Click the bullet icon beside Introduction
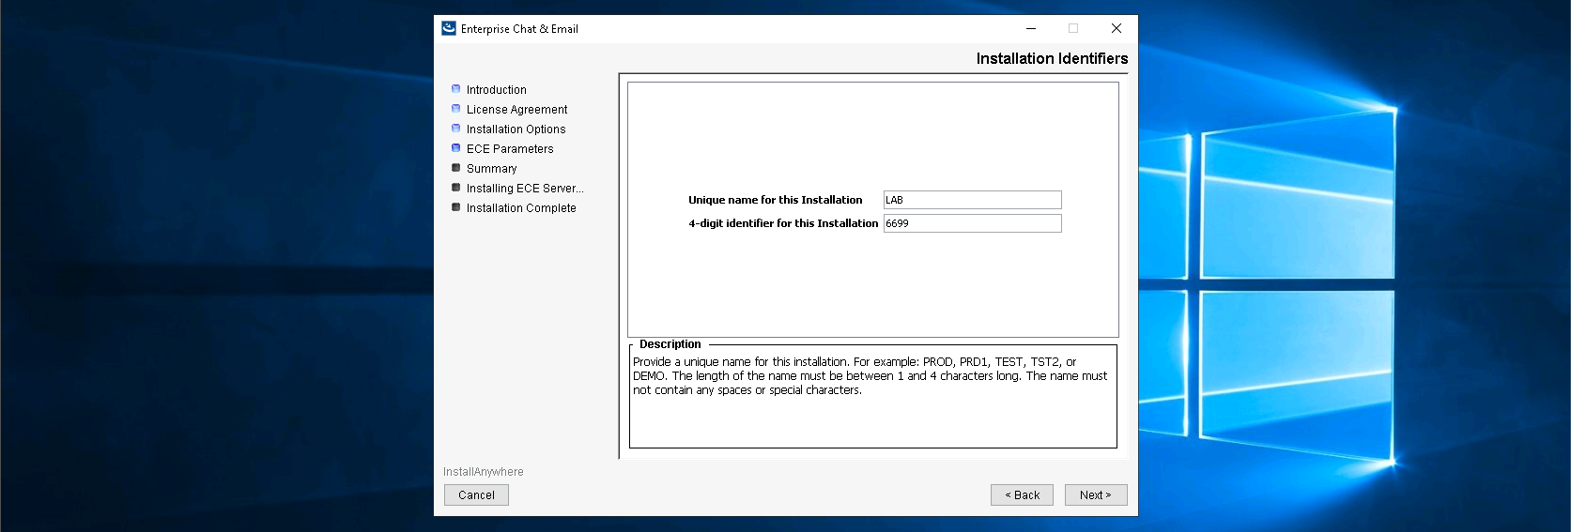This screenshot has height=532, width=1571. tap(456, 89)
